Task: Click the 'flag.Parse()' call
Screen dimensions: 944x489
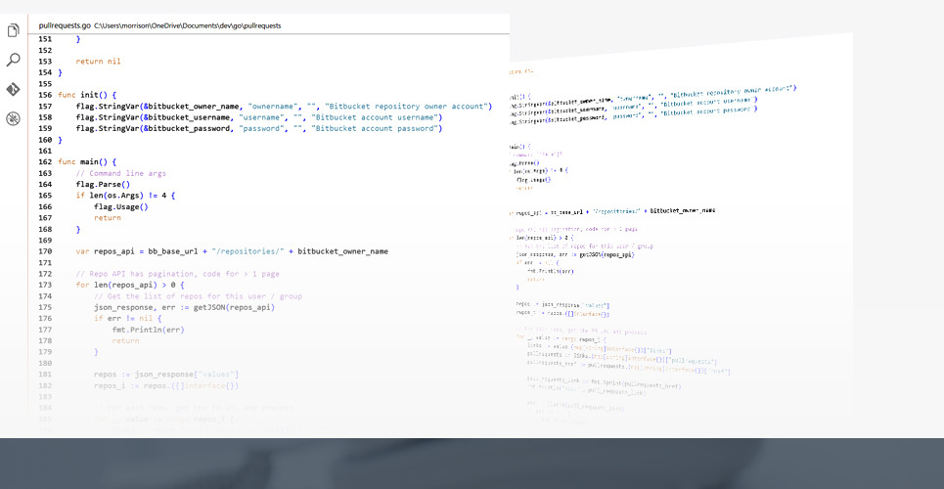Action: [103, 184]
